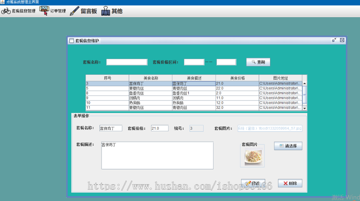This screenshot has width=360, height=201.
Task: Maximize the 套餐信息维护 internal window
Action: (334, 40)
